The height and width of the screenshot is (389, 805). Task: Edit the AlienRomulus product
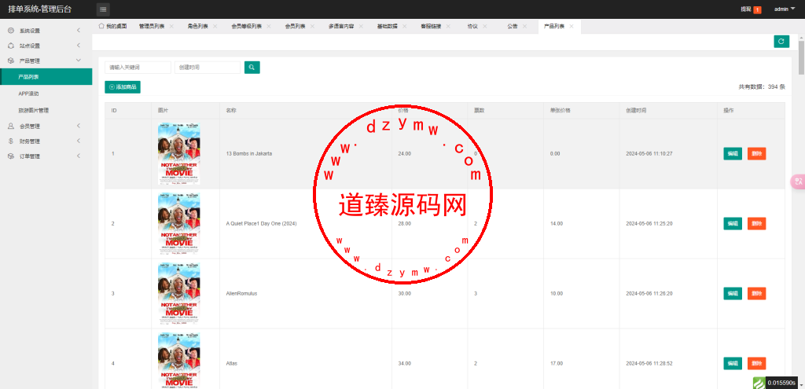(733, 294)
